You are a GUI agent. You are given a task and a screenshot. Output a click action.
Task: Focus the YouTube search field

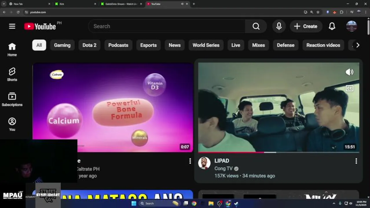[167, 26]
